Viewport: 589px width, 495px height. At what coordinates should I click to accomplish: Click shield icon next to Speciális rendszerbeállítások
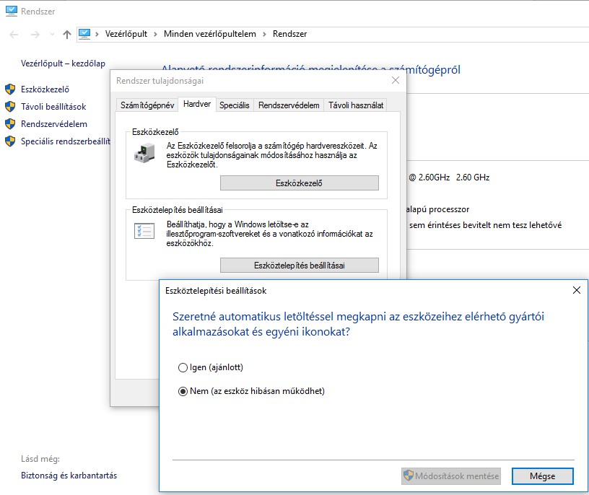[10, 141]
